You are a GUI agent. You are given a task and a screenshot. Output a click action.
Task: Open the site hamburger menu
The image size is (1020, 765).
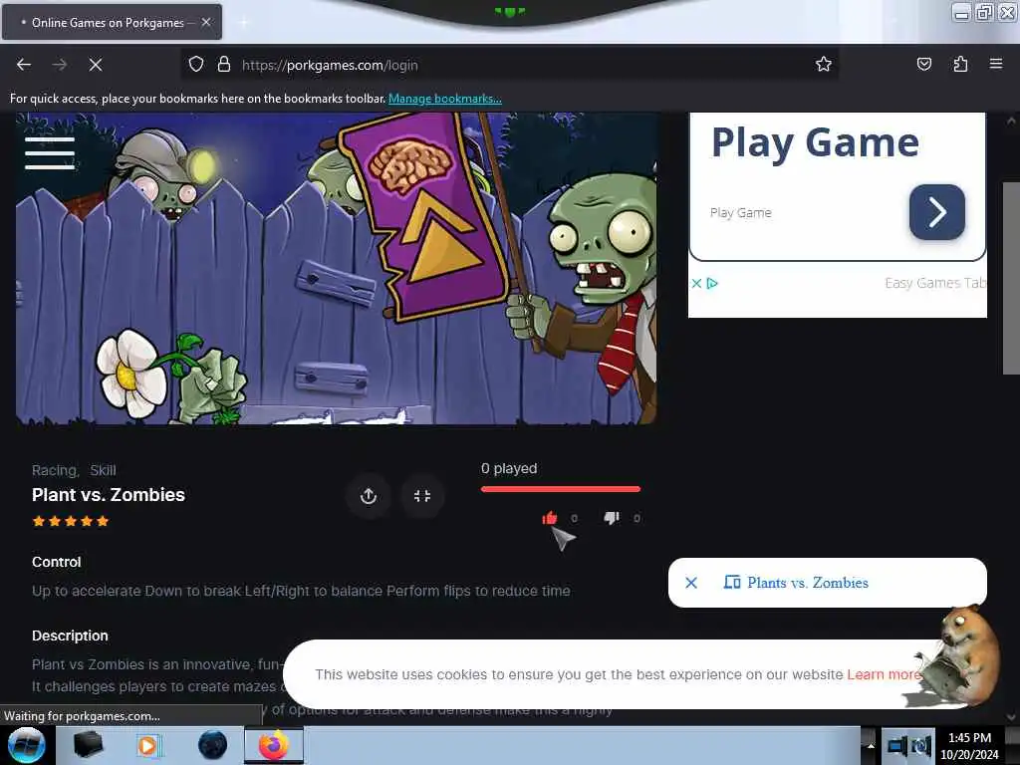click(x=50, y=152)
